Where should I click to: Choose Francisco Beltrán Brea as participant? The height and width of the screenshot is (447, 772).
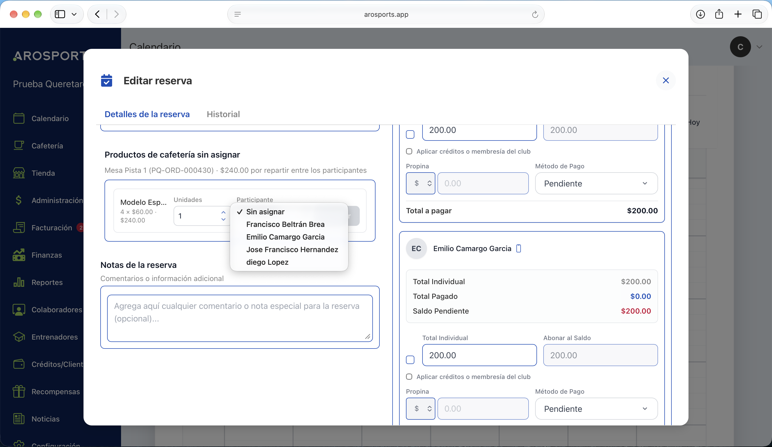point(285,224)
